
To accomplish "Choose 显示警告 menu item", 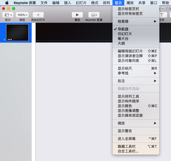I will 136,131.
